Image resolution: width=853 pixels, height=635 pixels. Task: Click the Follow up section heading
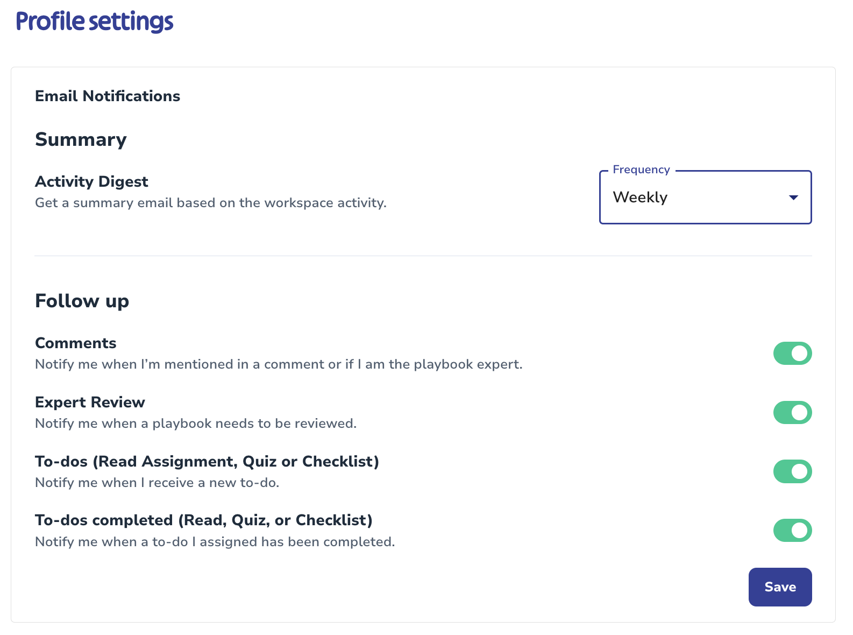[82, 301]
